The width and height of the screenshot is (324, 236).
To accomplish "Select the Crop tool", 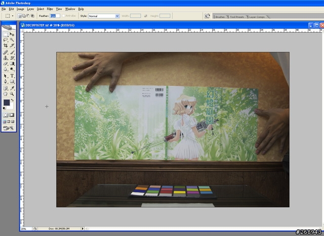I will 6,45.
